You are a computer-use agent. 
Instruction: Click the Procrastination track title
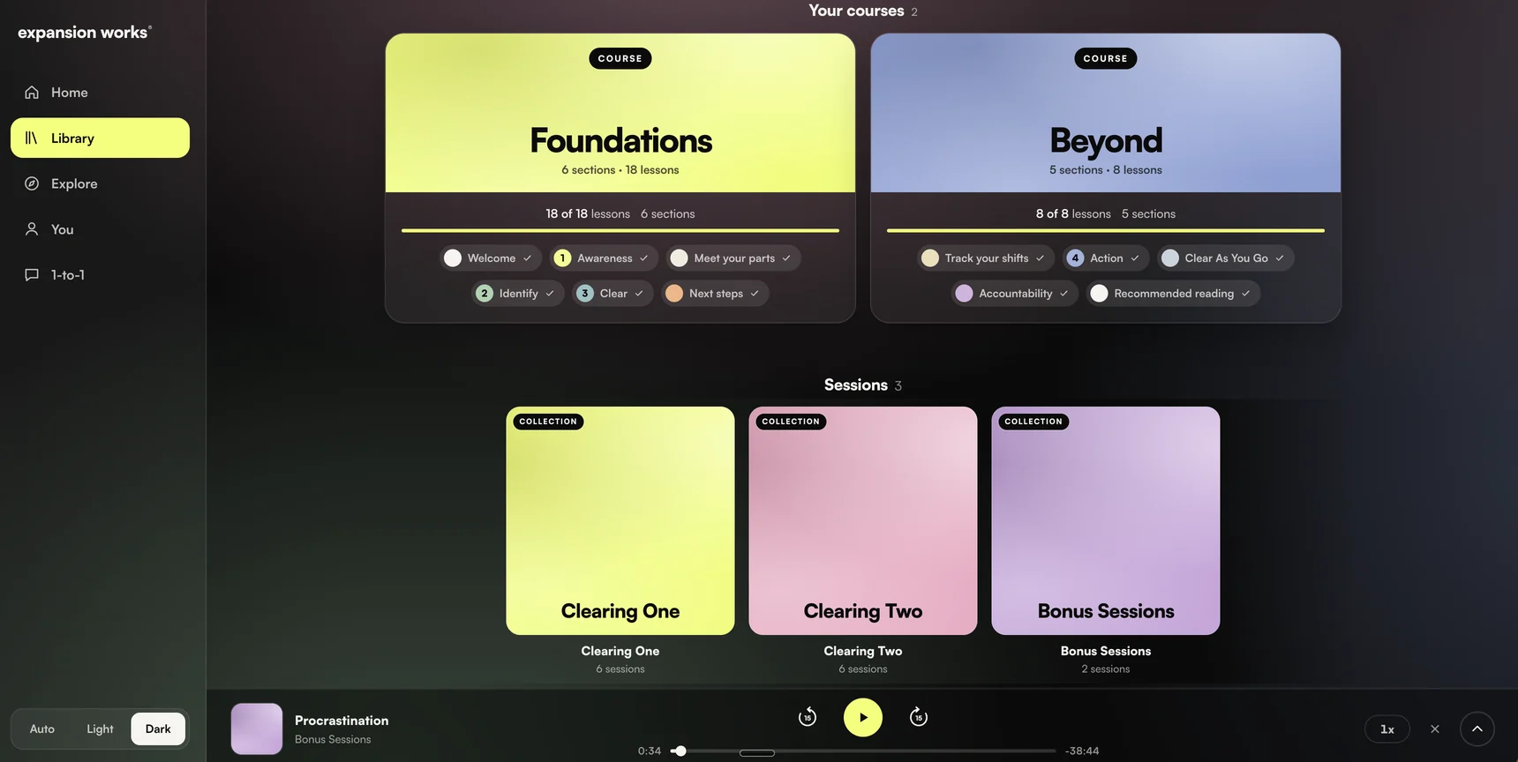pos(342,721)
